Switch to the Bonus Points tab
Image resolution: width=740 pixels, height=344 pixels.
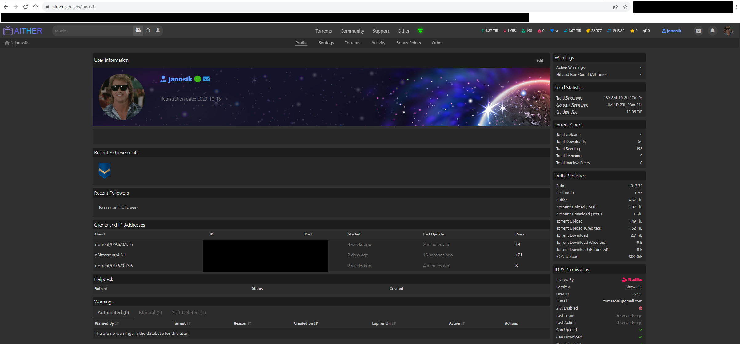(408, 43)
